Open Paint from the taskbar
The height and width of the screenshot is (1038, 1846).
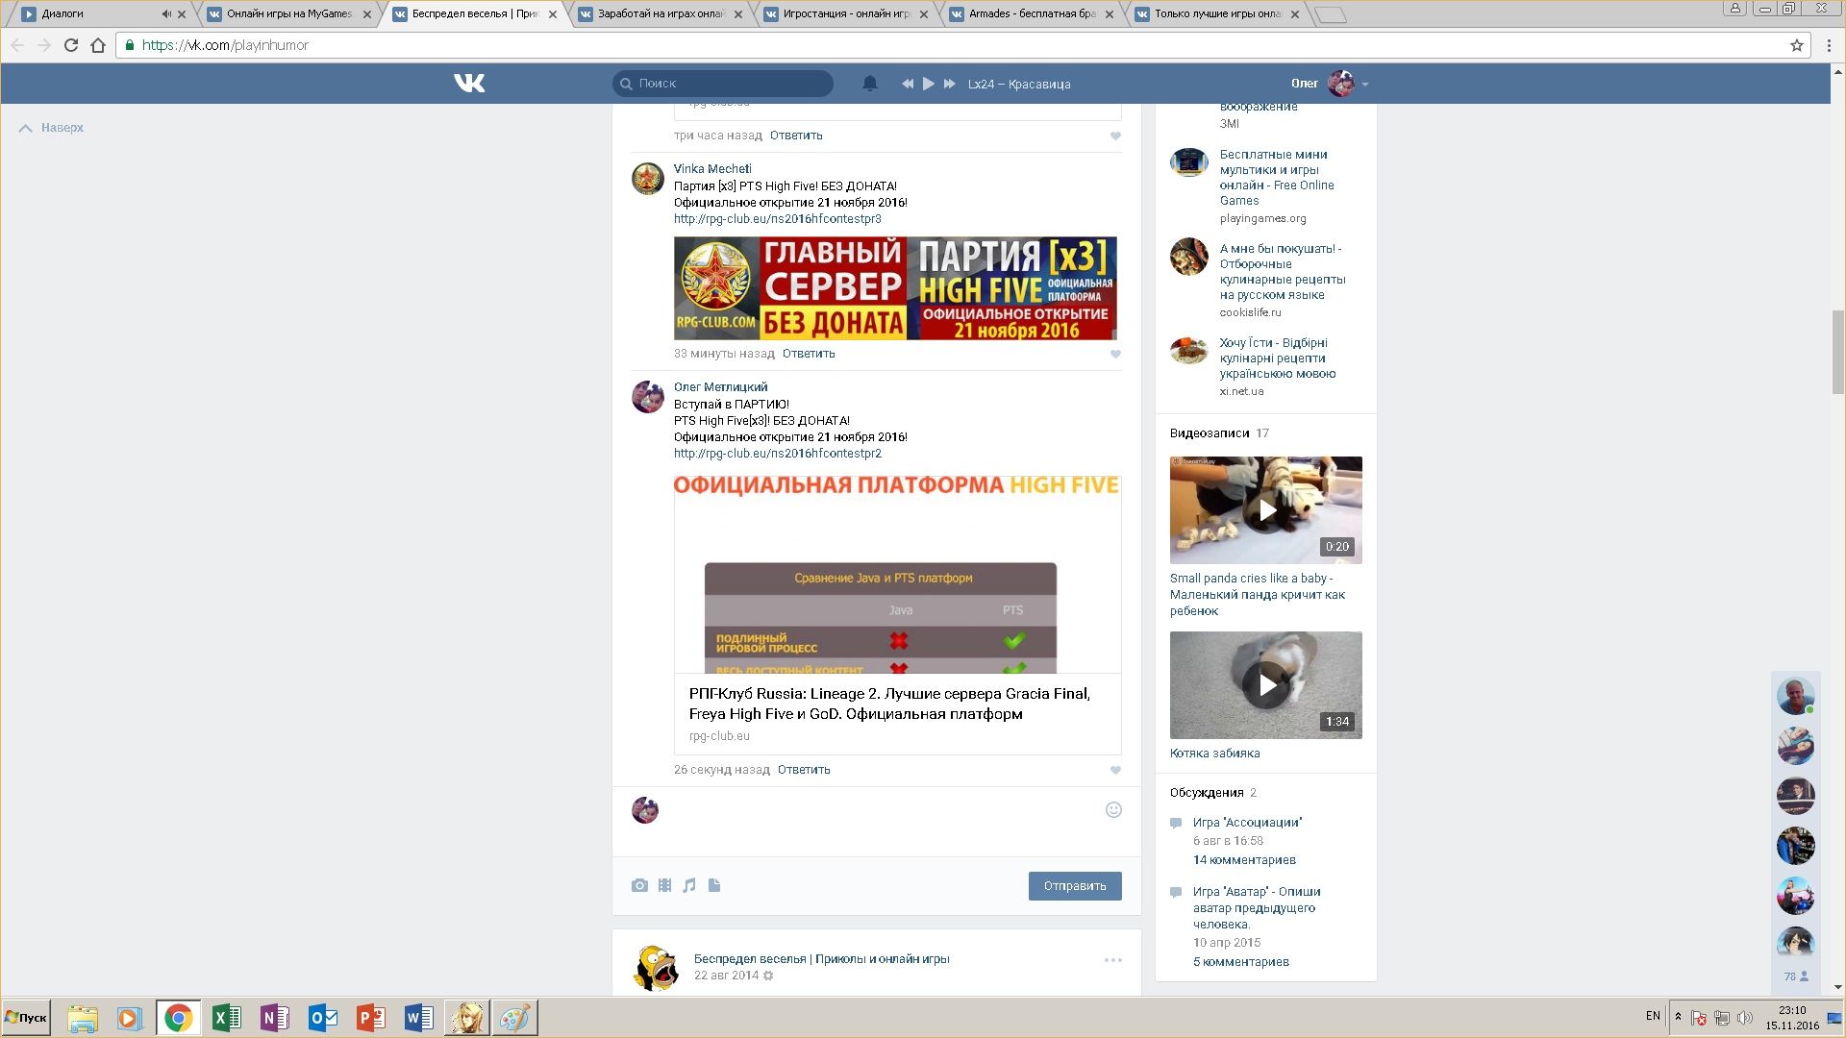(514, 1018)
